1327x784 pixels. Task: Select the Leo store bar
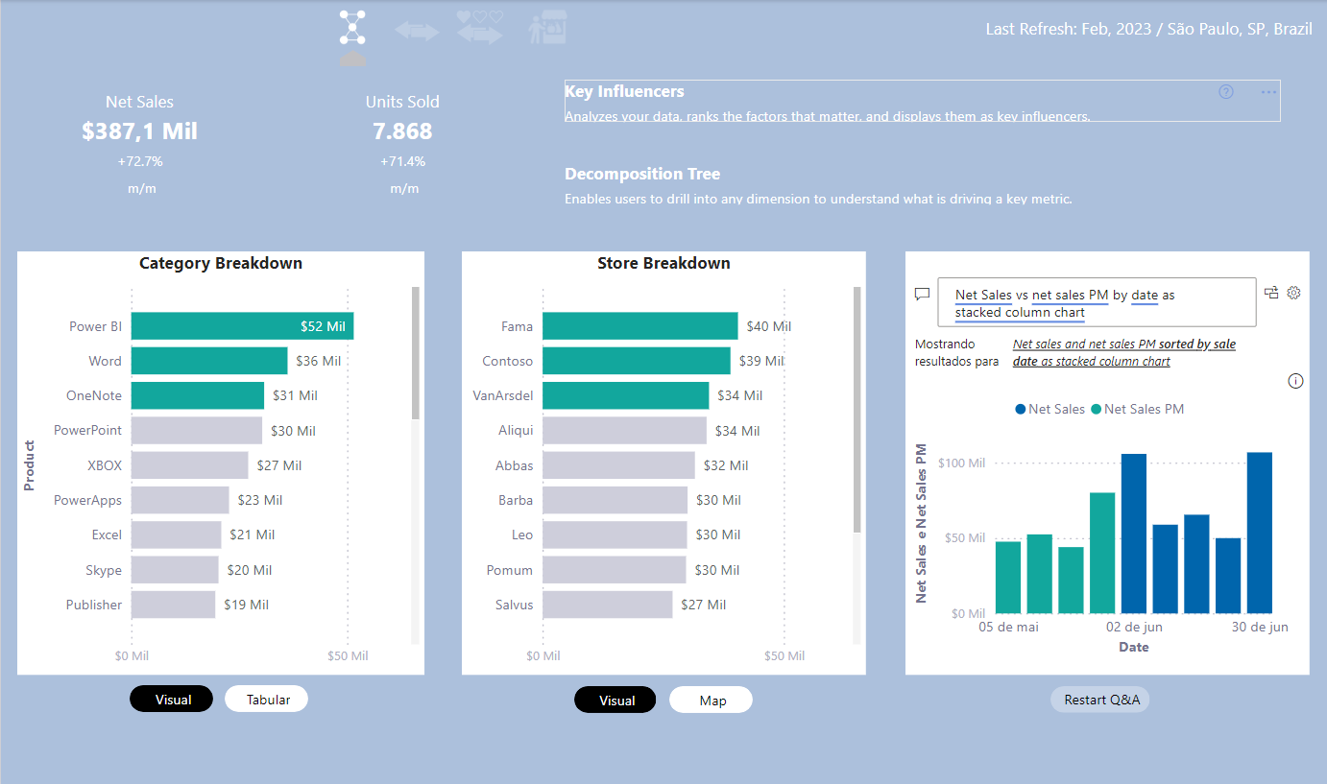(x=615, y=535)
